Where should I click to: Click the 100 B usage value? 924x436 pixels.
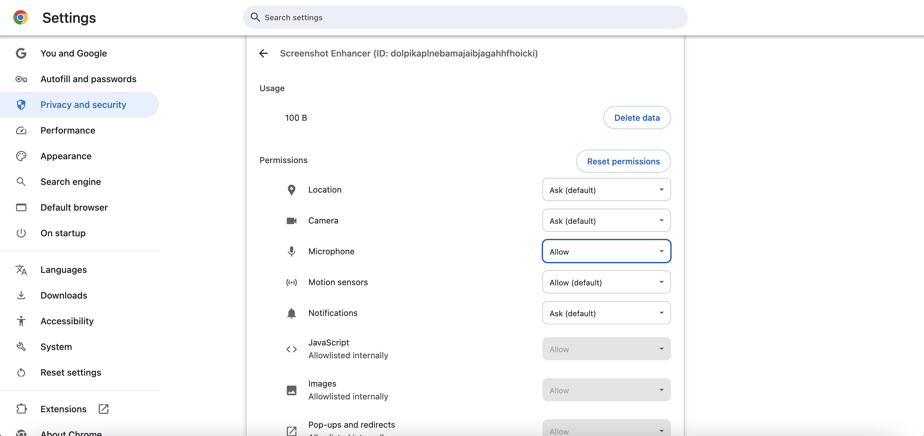296,118
